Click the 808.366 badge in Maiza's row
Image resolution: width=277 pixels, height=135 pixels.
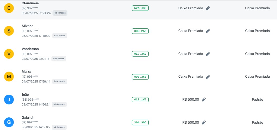click(140, 77)
